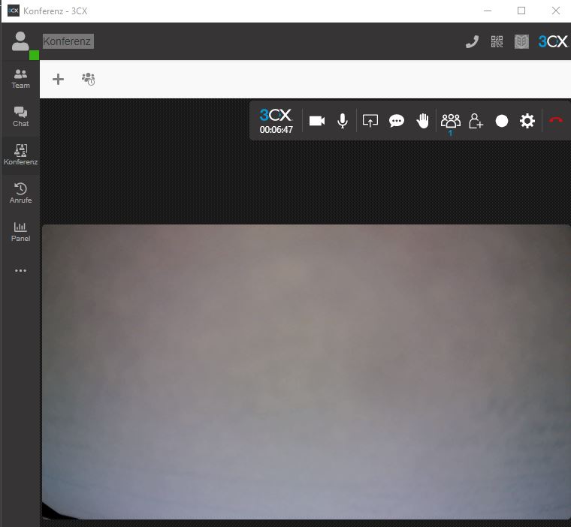Invite a participant to the conference
571x527 pixels.
click(476, 121)
